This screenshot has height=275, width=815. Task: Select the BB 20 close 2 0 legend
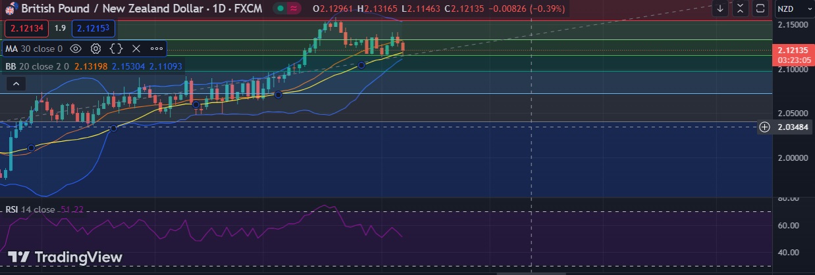click(37, 66)
